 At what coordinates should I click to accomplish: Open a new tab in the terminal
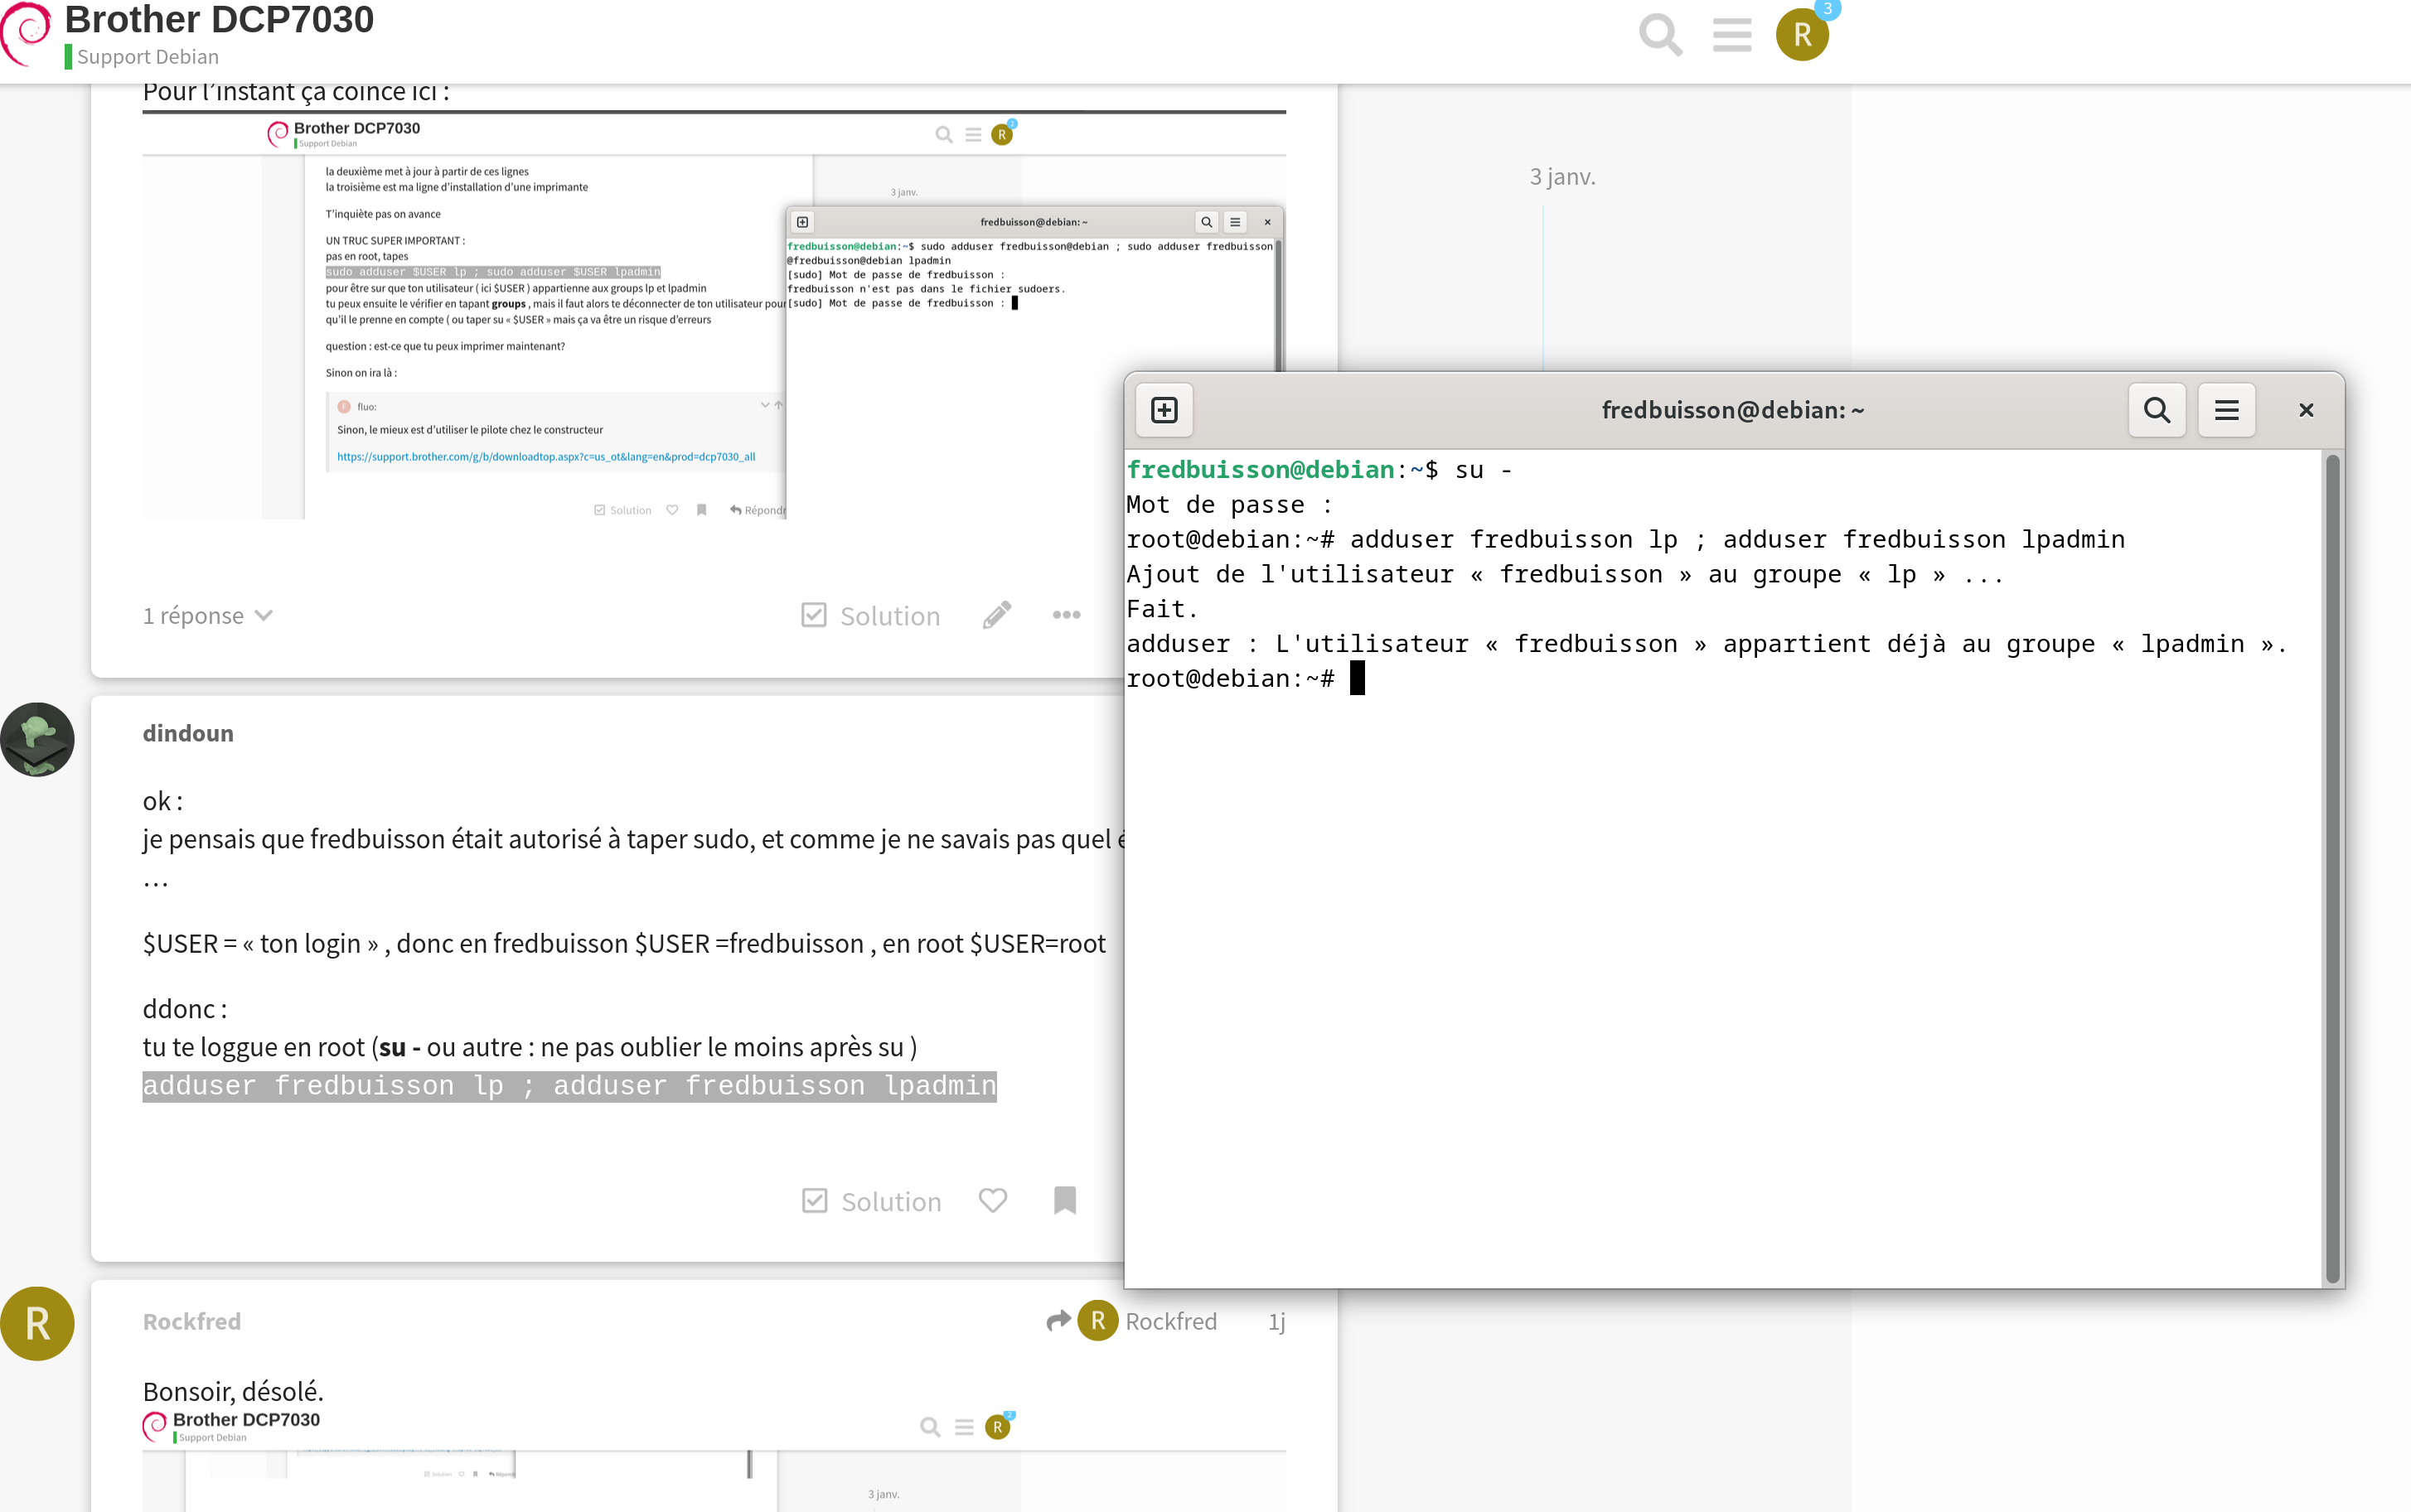(1164, 410)
